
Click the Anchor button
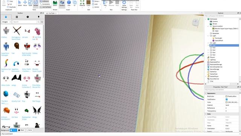click(x=96, y=7)
